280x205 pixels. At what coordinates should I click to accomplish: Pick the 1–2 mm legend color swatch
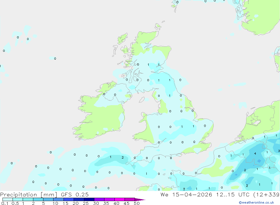click(28, 199)
